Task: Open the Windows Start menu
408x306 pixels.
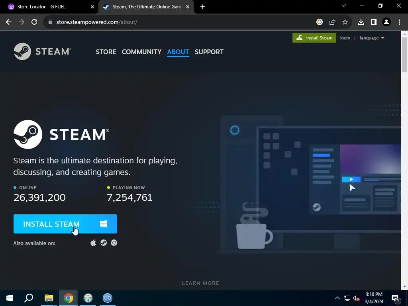Action: tap(10, 298)
